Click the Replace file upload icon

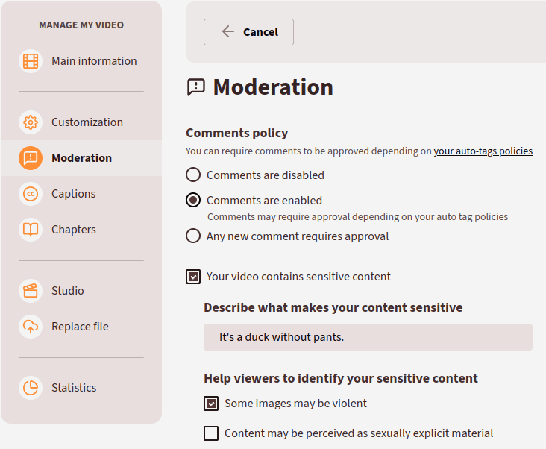click(31, 327)
